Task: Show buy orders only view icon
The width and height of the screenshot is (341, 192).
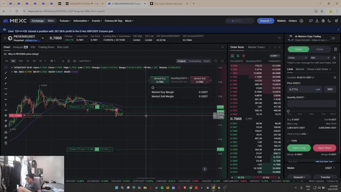Action: (238, 56)
